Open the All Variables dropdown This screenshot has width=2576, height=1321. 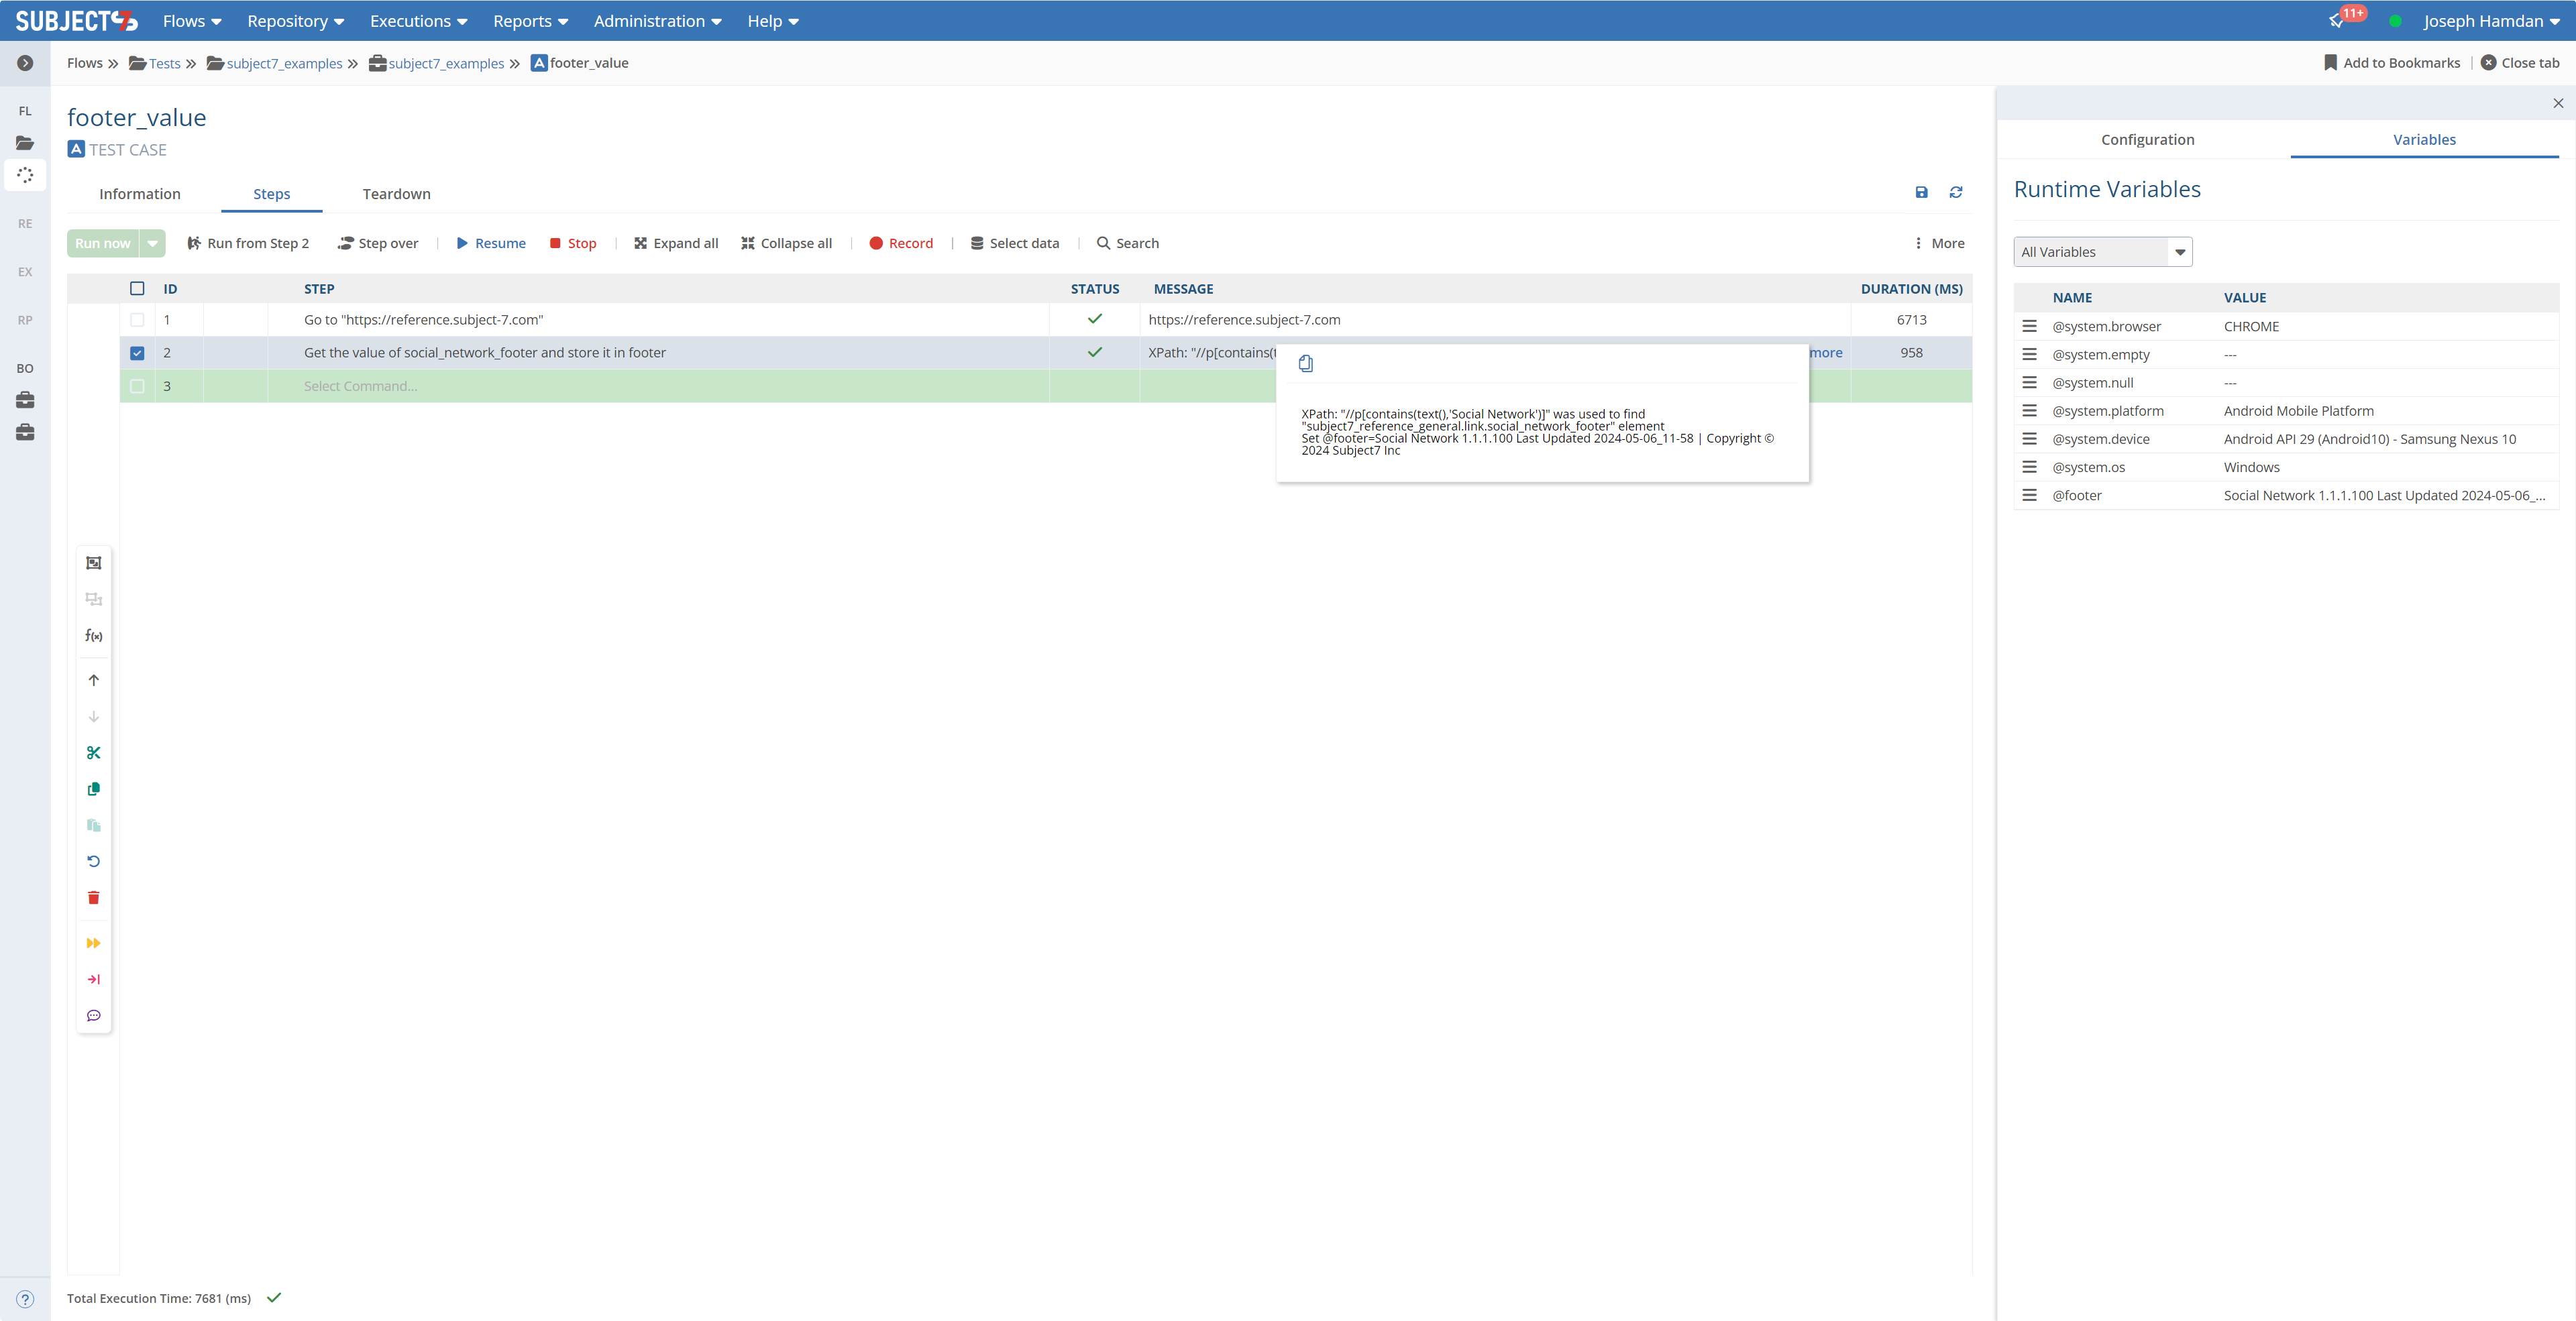[x=2102, y=252]
